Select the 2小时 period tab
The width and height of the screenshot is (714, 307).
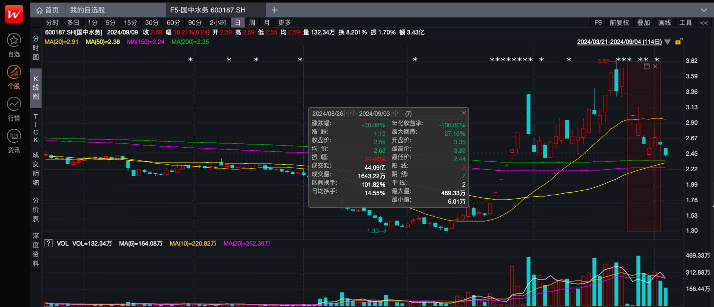(x=218, y=22)
